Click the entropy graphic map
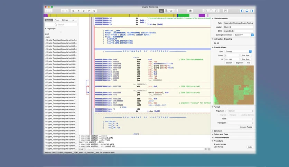The image size is (289, 167). coord(234,85)
